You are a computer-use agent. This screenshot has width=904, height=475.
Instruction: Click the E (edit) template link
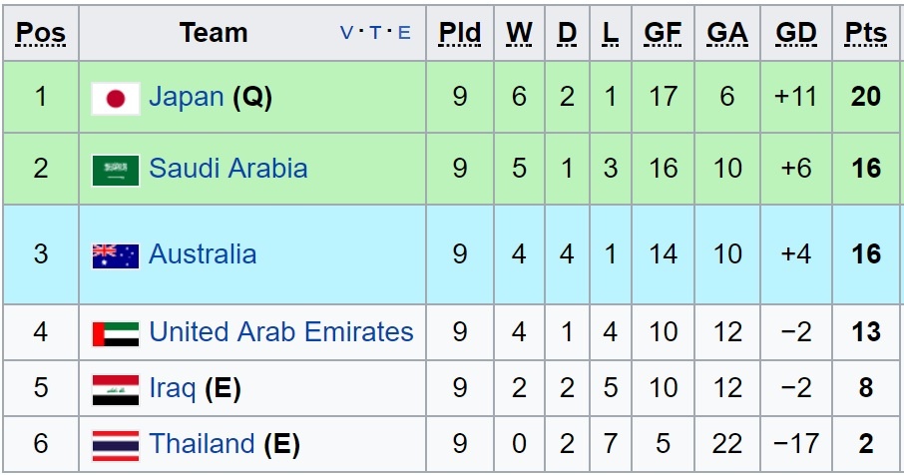tap(404, 33)
